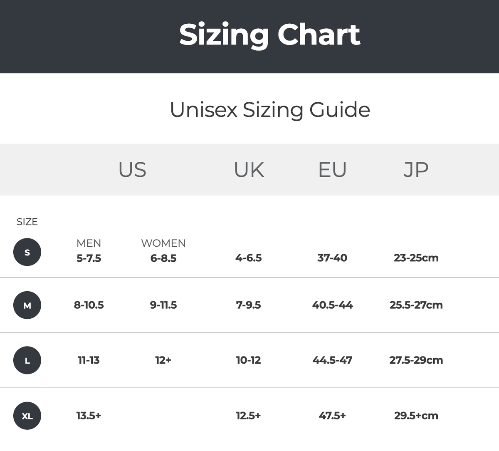Click the Sizing Chart title

click(269, 35)
